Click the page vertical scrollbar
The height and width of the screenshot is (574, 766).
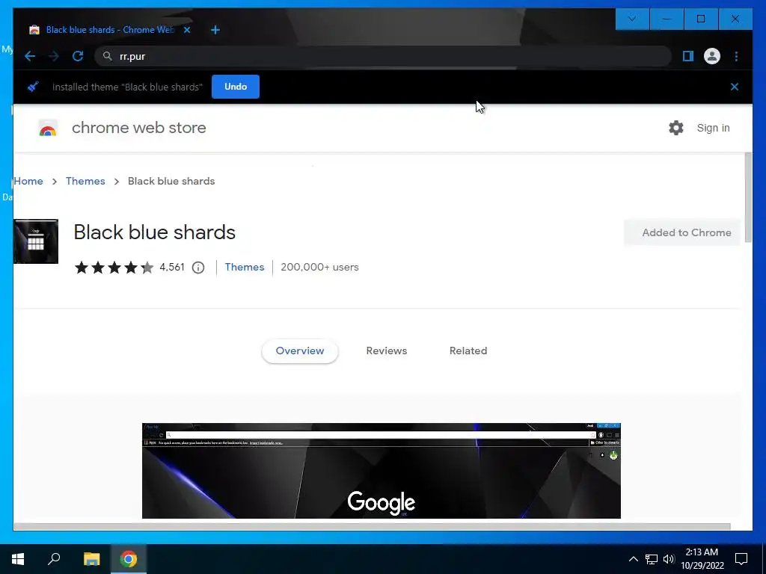[748, 197]
